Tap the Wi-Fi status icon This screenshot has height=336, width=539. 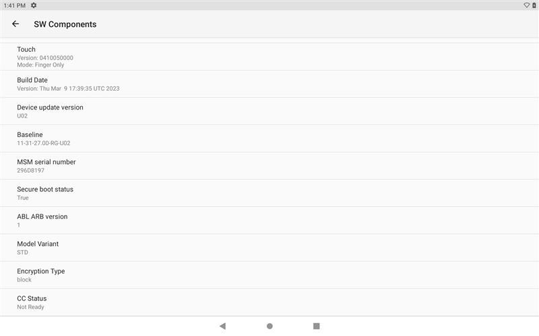[526, 5]
